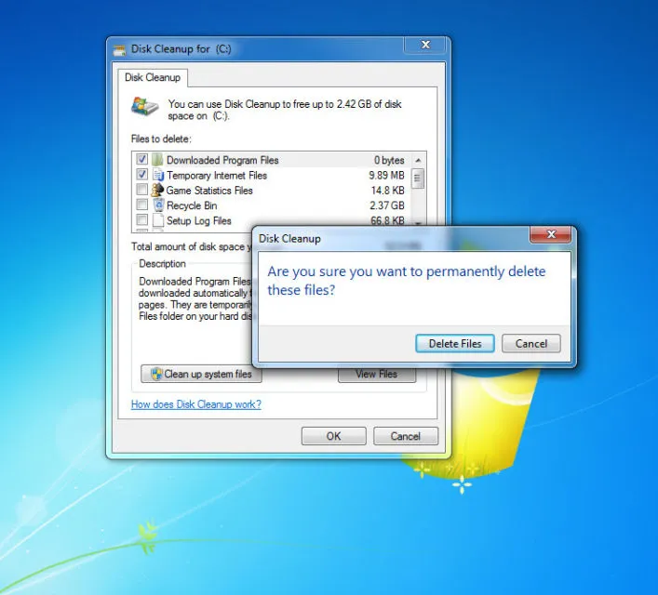This screenshot has height=595, width=658.
Task: Click the Files to delete label
Action: (161, 139)
